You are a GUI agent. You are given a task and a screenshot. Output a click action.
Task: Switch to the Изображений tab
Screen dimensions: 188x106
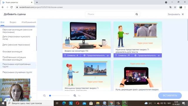pos(29,22)
